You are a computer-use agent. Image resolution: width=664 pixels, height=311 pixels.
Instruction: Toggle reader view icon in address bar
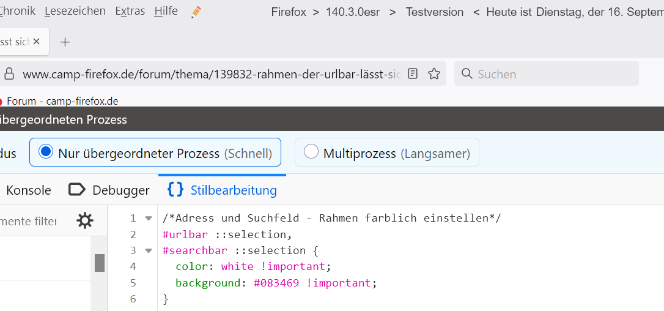pyautogui.click(x=413, y=74)
